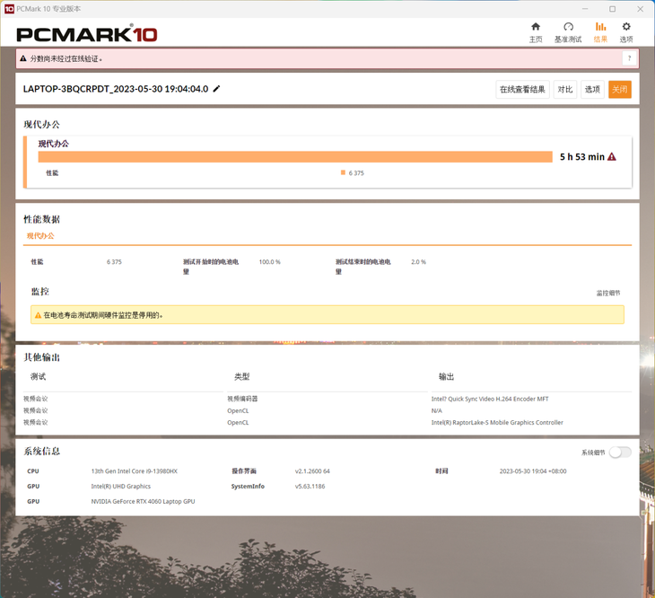Image resolution: width=655 pixels, height=598 pixels.
Task: Click the N/A output cell
Action: point(437,410)
